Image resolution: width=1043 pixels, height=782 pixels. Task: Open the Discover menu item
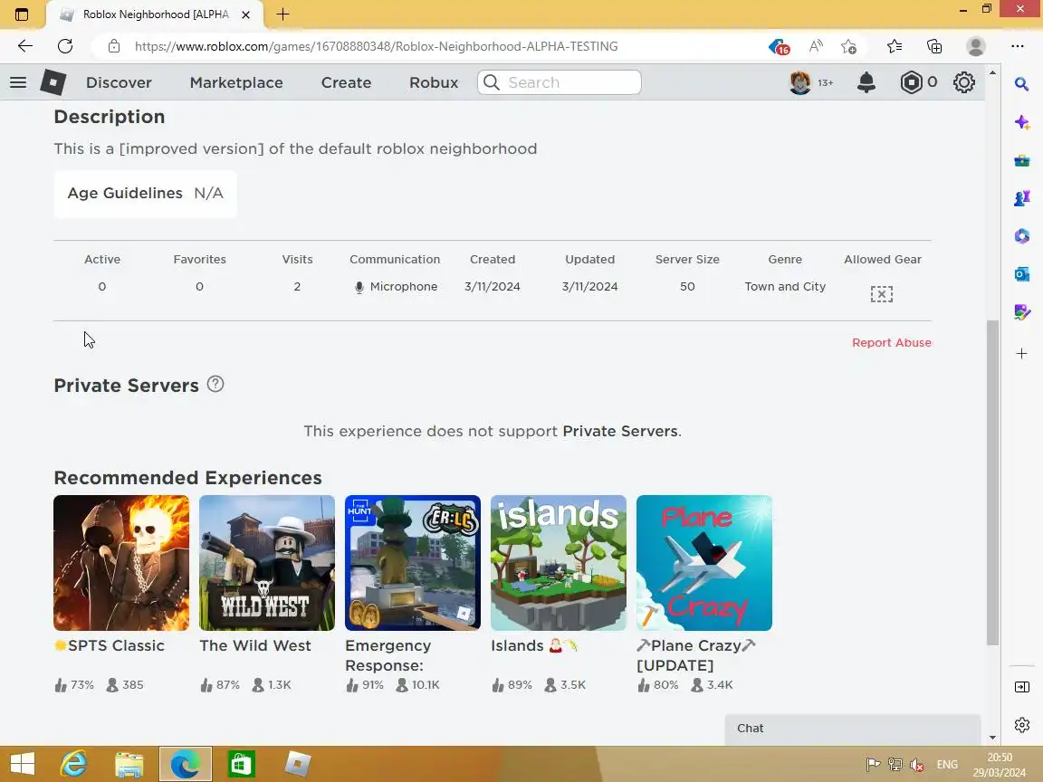[119, 82]
